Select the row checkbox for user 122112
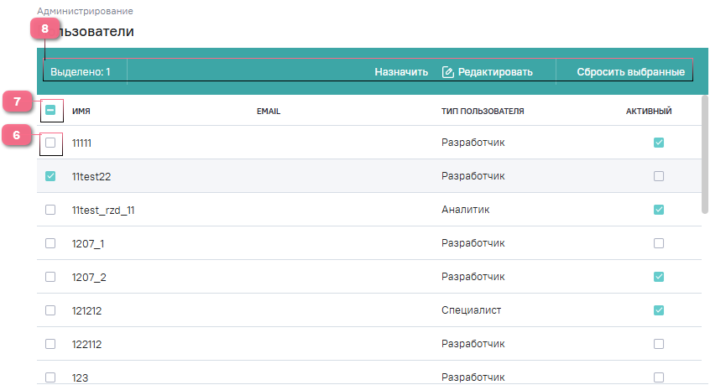 pos(50,344)
